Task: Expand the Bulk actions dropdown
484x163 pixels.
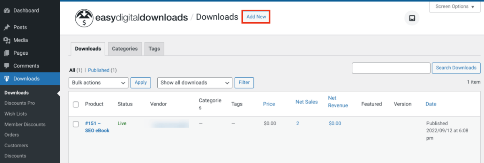Action: (98, 83)
